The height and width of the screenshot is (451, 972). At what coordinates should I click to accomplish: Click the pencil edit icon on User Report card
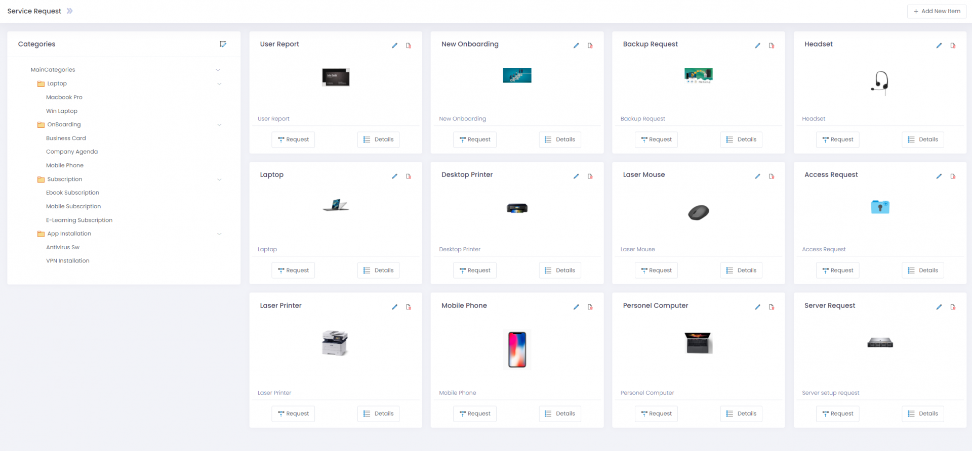pyautogui.click(x=394, y=46)
